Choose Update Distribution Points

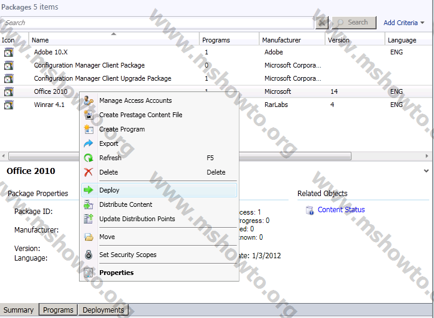(x=159, y=219)
